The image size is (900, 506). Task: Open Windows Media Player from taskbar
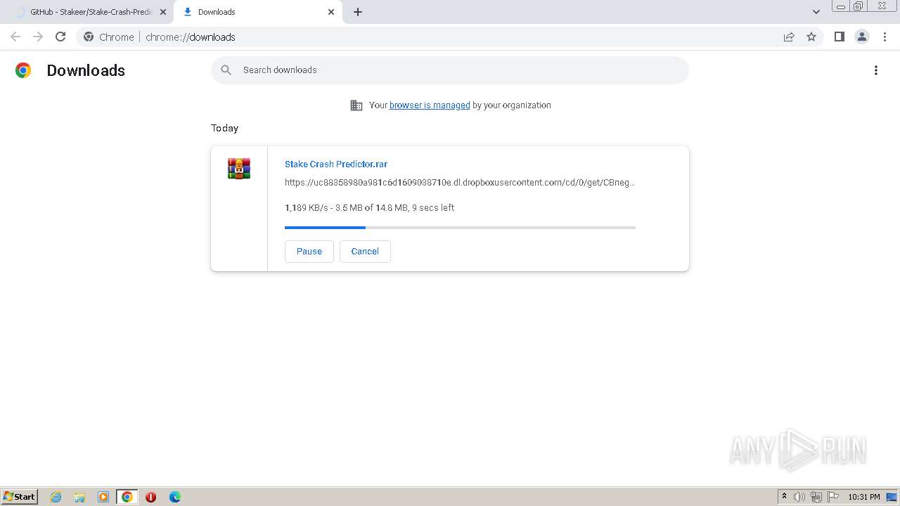point(103,497)
